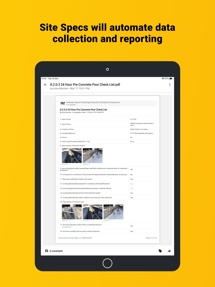
Task: Click the N/A answer for question 12
Action: click(x=132, y=184)
